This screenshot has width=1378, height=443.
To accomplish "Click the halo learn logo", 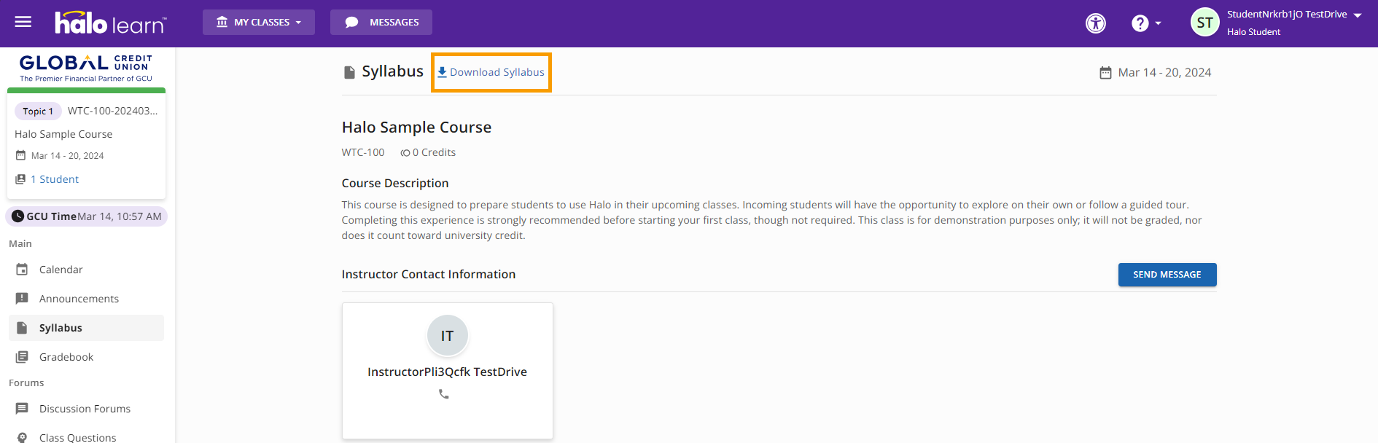I will point(111,23).
